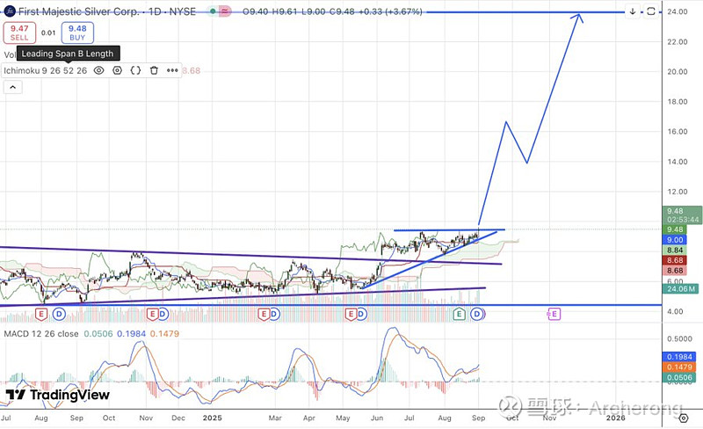The image size is (703, 429).
Task: Click Dec on the time axis
Action: point(178,418)
